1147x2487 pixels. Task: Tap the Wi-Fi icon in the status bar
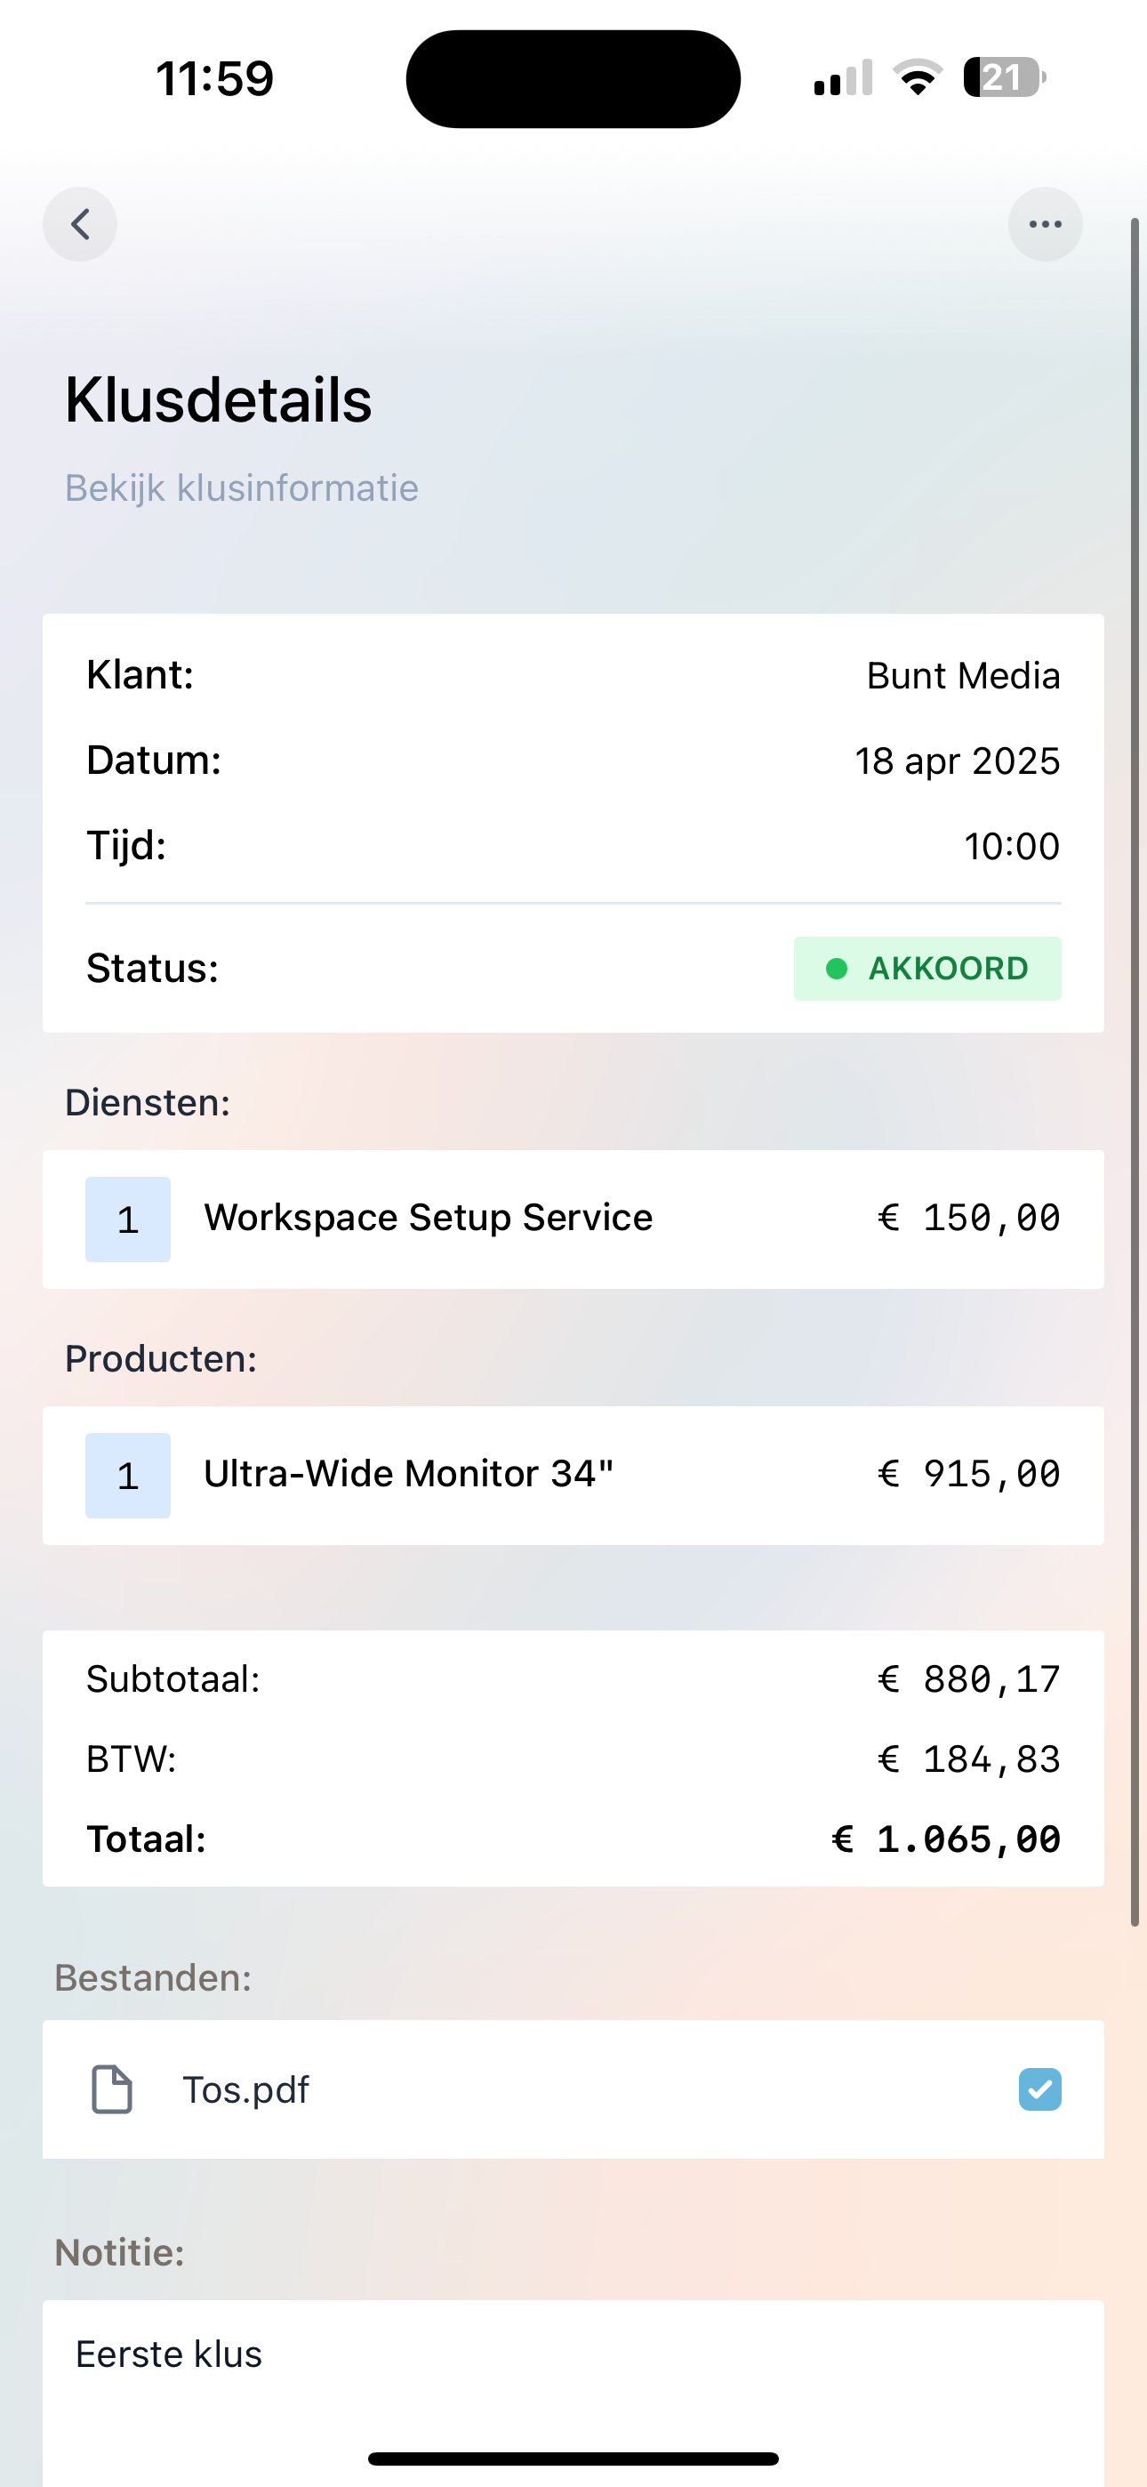click(x=918, y=77)
